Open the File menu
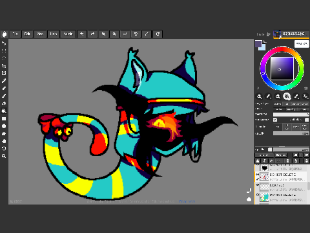Image resolution: width=310 pixels, height=233 pixels. click(x=15, y=34)
